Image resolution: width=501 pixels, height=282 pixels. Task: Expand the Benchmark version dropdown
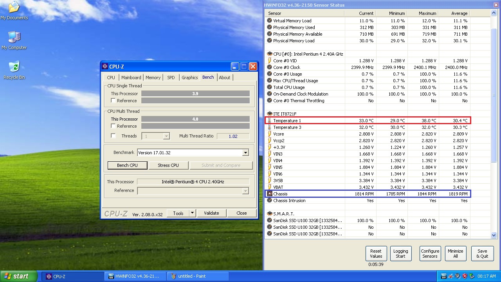(245, 153)
